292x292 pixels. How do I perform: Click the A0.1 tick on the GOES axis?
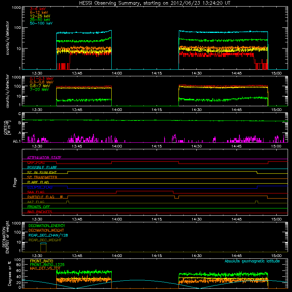point(17,142)
